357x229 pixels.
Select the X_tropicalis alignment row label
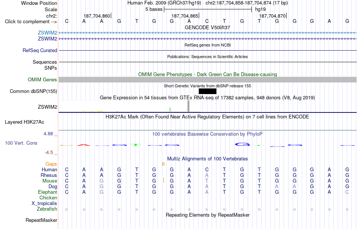(44, 204)
